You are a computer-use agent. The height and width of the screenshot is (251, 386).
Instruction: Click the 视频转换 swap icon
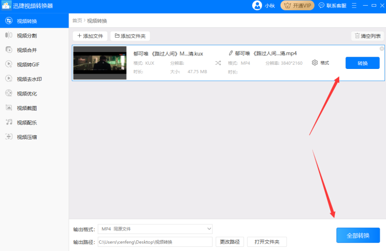click(x=9, y=21)
